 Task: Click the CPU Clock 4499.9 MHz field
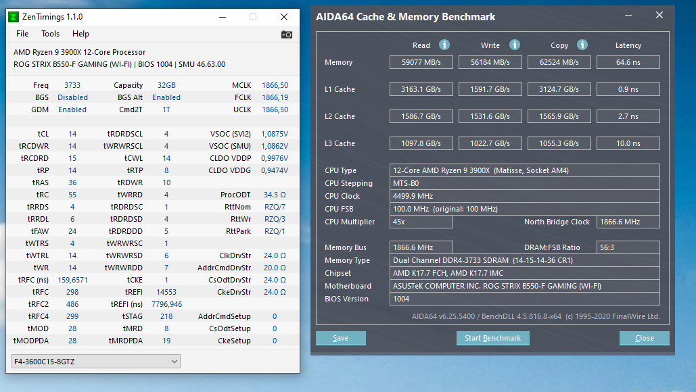tap(525, 196)
